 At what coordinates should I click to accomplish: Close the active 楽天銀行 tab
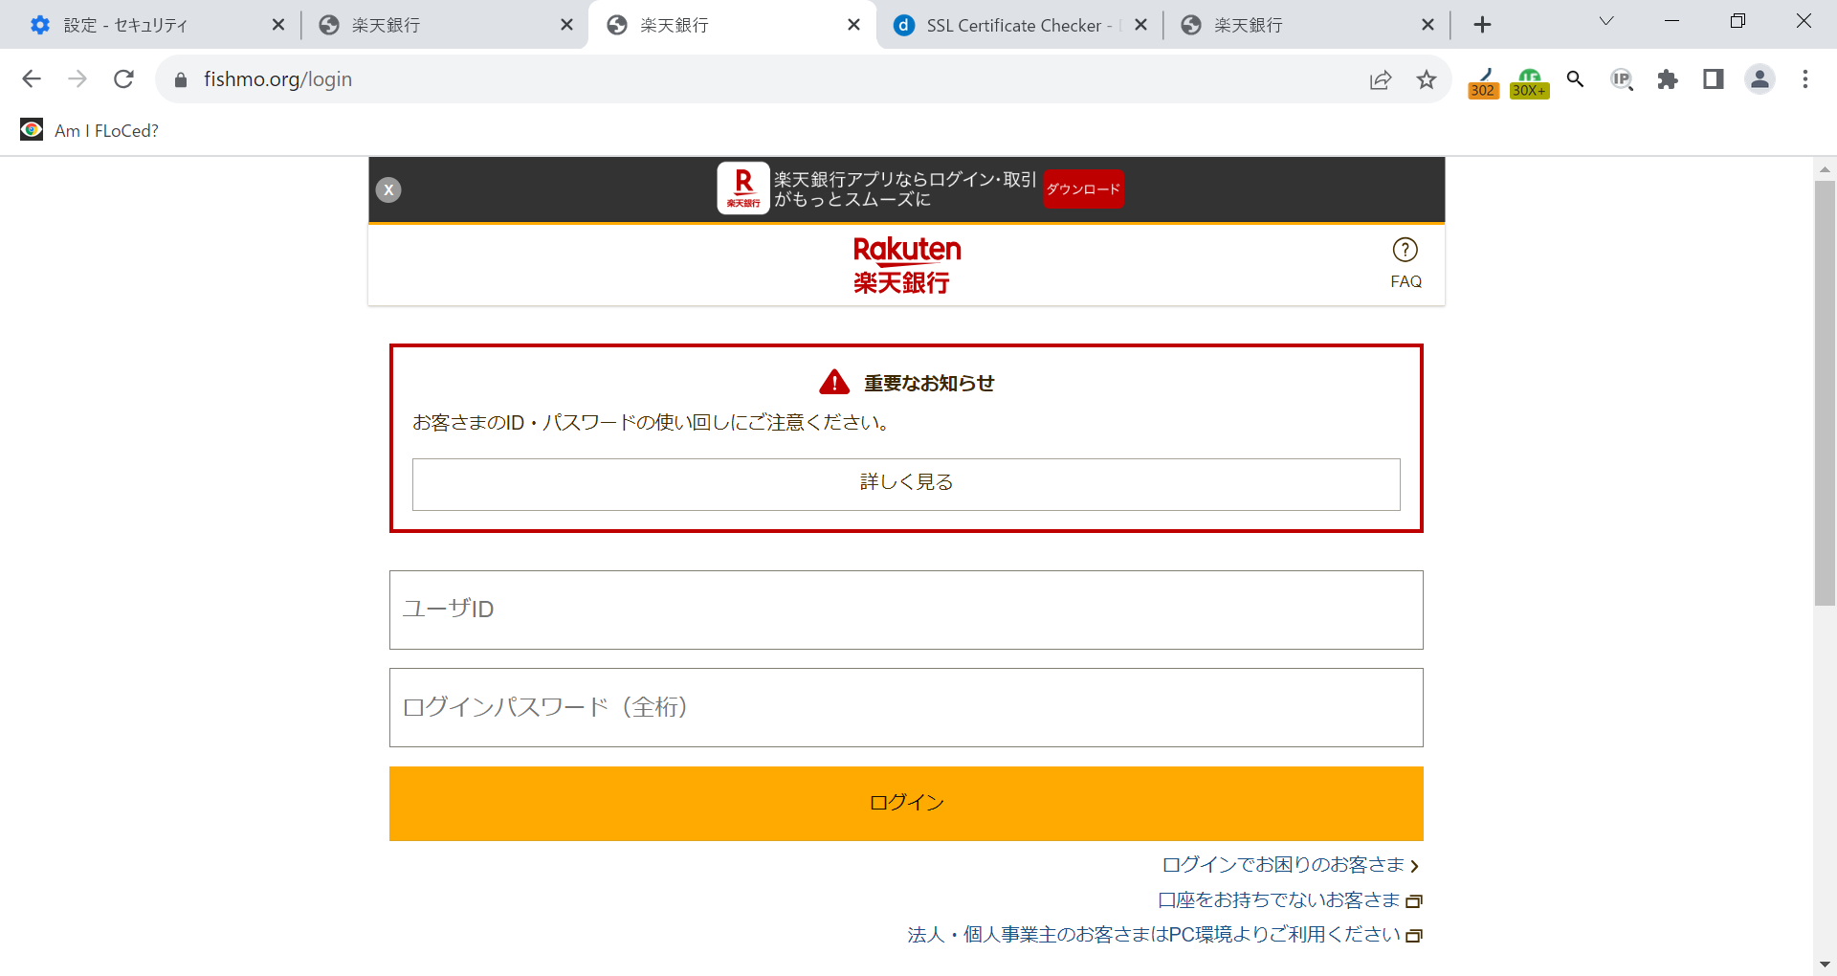click(854, 25)
